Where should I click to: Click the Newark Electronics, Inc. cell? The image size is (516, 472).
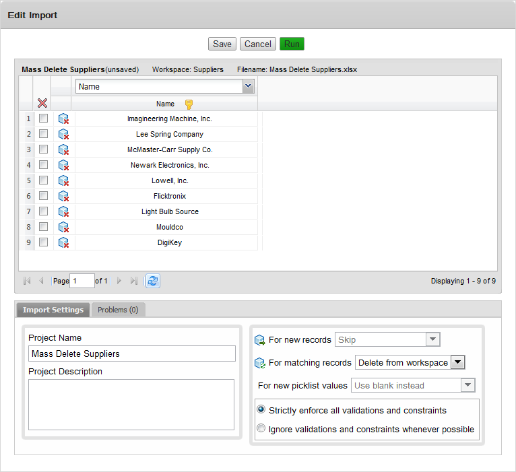[x=166, y=165]
